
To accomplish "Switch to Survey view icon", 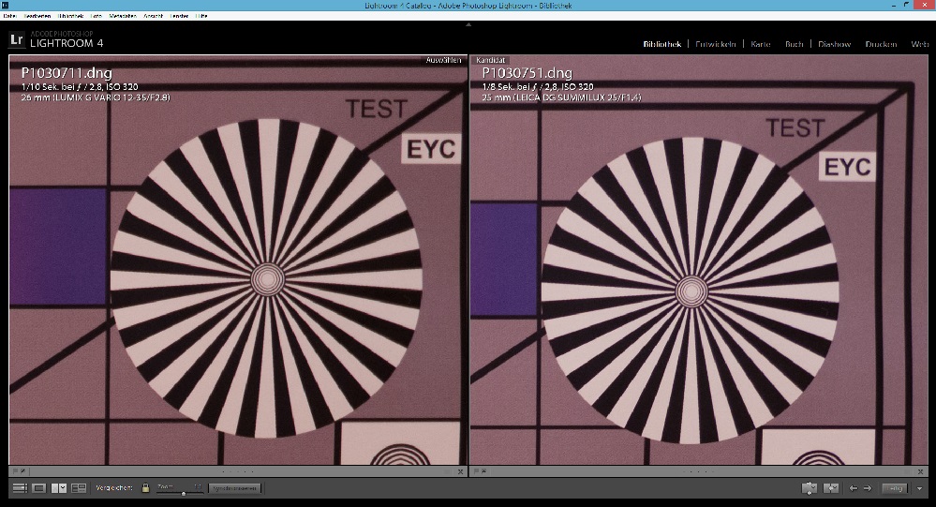I will [79, 488].
